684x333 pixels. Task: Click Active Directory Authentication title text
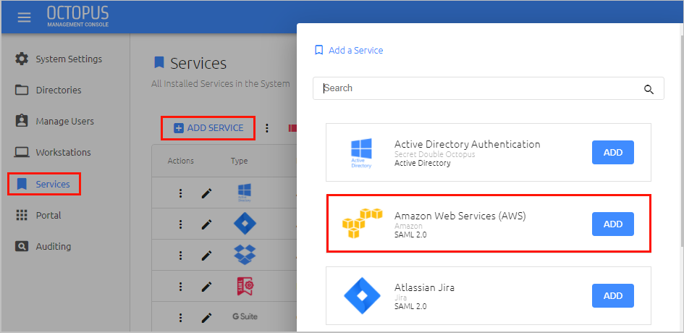pyautogui.click(x=467, y=144)
